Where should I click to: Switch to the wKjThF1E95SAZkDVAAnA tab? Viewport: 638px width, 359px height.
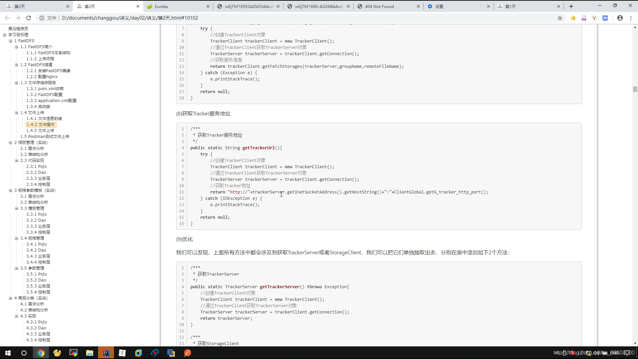pyautogui.click(x=248, y=6)
